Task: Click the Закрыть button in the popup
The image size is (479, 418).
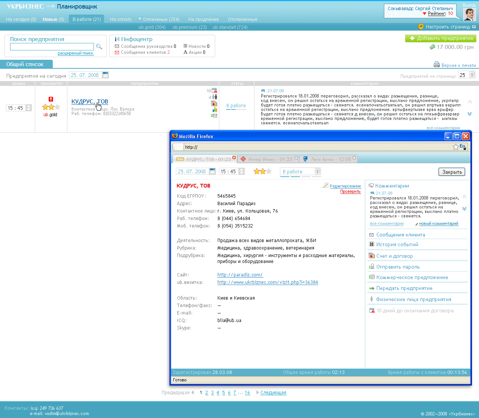Action: pyautogui.click(x=452, y=172)
